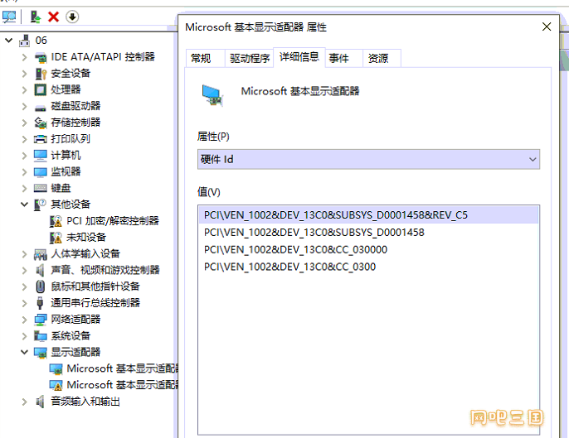Click the 打印队列 printer icon
Screen dimensions: 569x438
pyautogui.click(x=41, y=139)
